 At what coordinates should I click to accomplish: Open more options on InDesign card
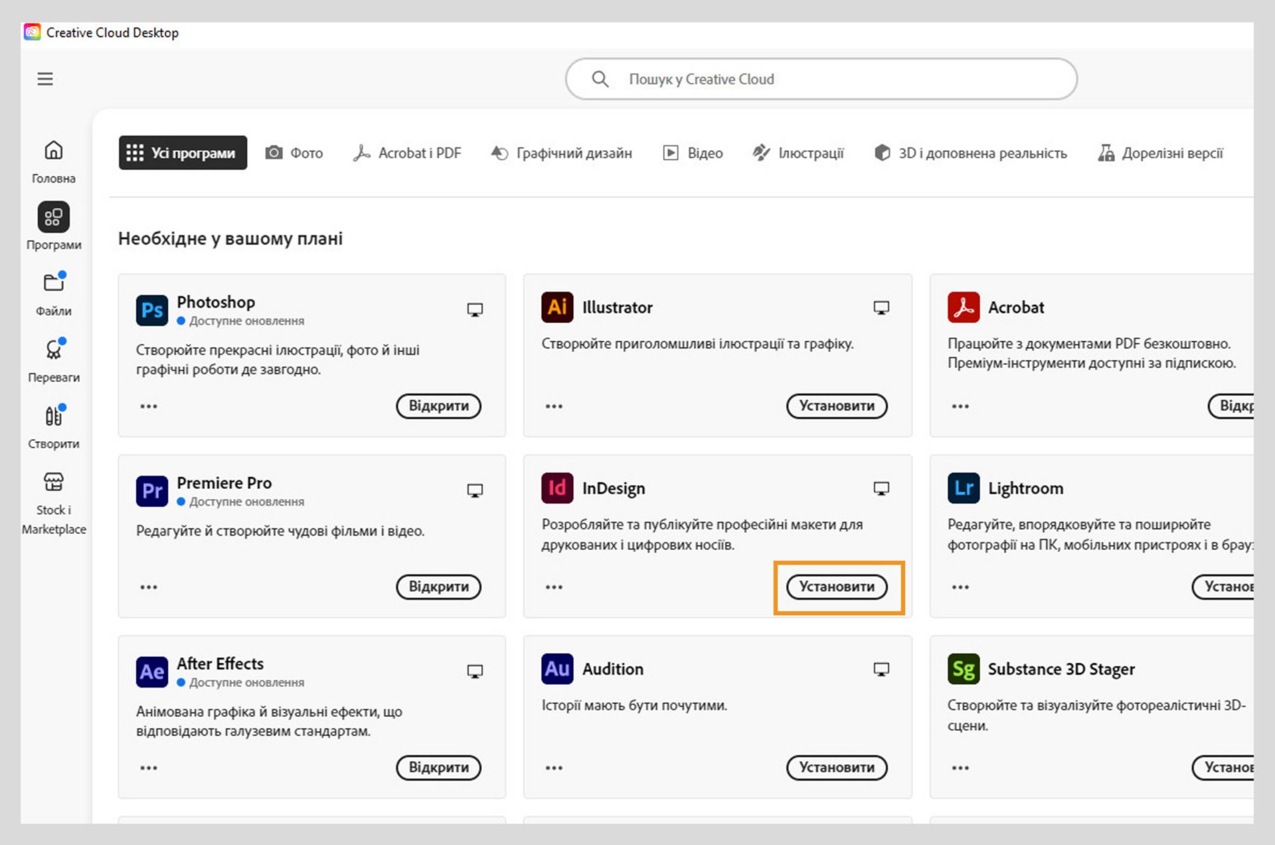click(554, 587)
